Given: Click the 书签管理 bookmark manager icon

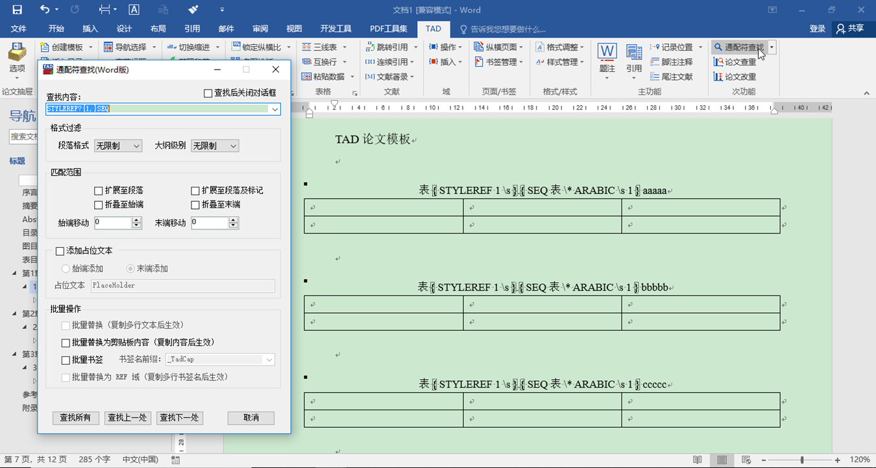Looking at the screenshot, I should (479, 62).
